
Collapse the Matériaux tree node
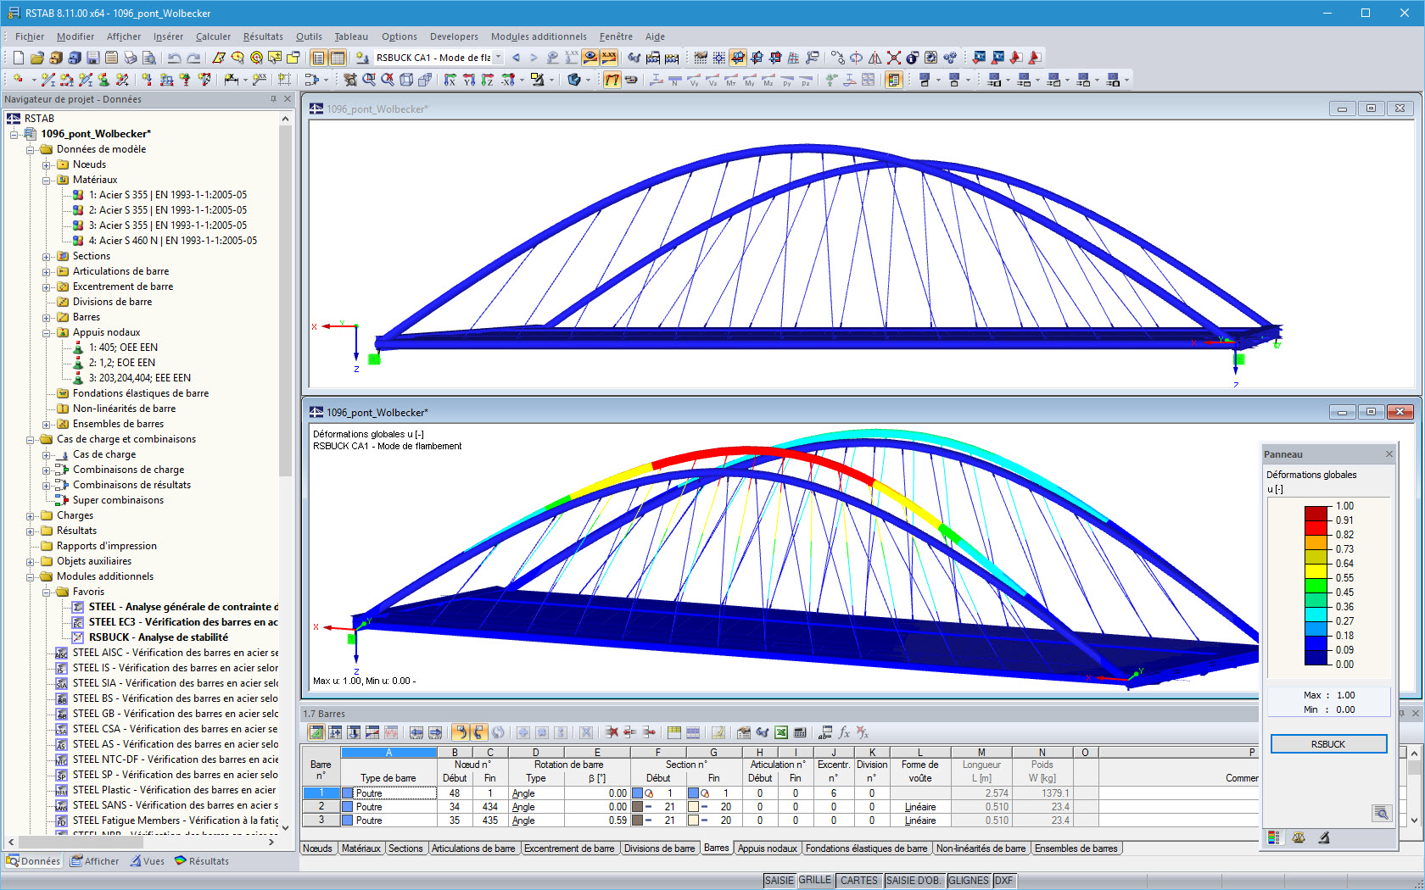(x=47, y=180)
